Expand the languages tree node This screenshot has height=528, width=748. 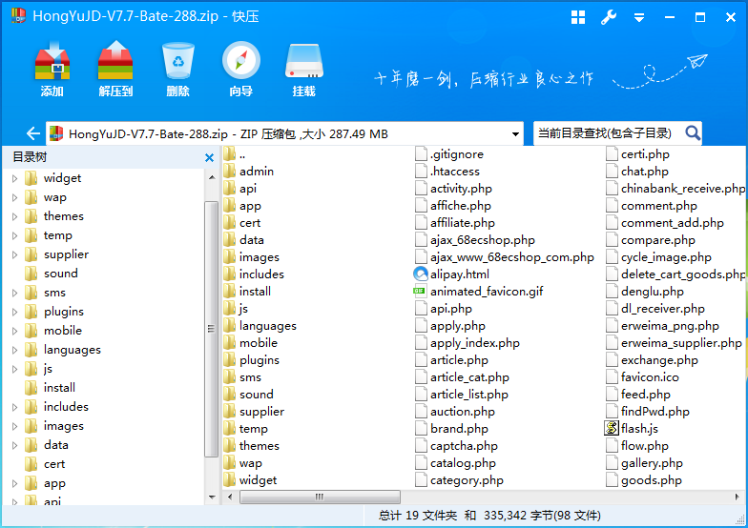pyautogui.click(x=15, y=350)
